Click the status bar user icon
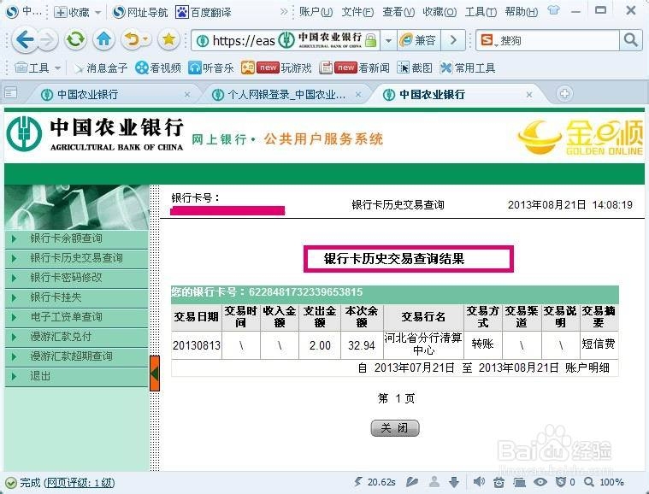The image size is (649, 494). (x=434, y=481)
